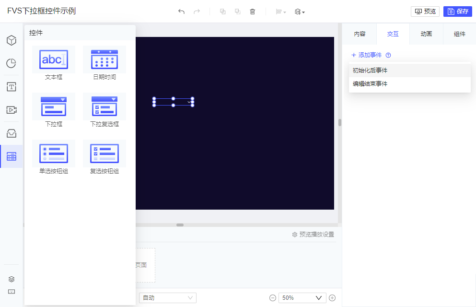Click the delete trash icon
Screen dimensions: 476x307
(x=252, y=12)
